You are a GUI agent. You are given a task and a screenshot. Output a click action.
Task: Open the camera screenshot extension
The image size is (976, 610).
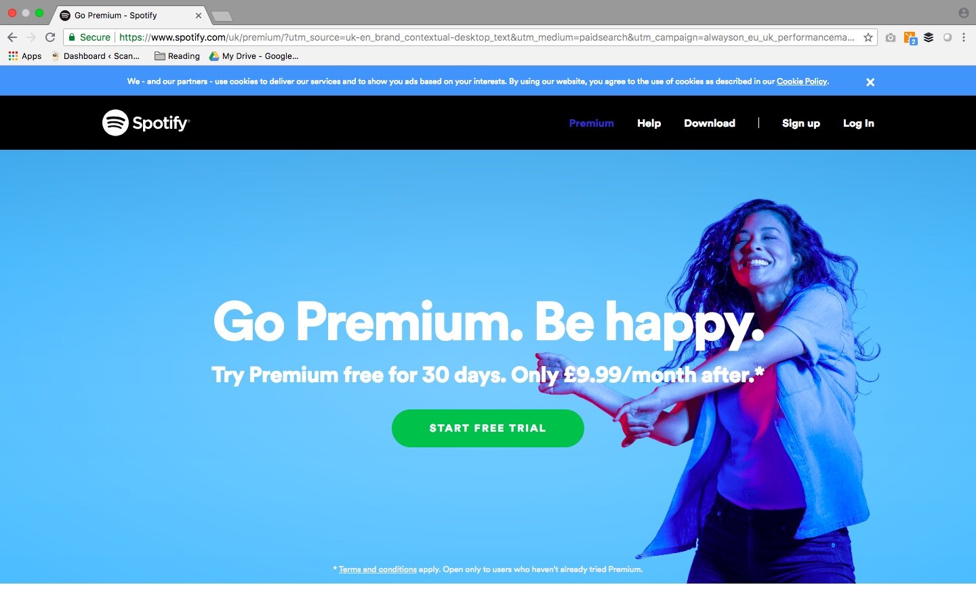891,37
